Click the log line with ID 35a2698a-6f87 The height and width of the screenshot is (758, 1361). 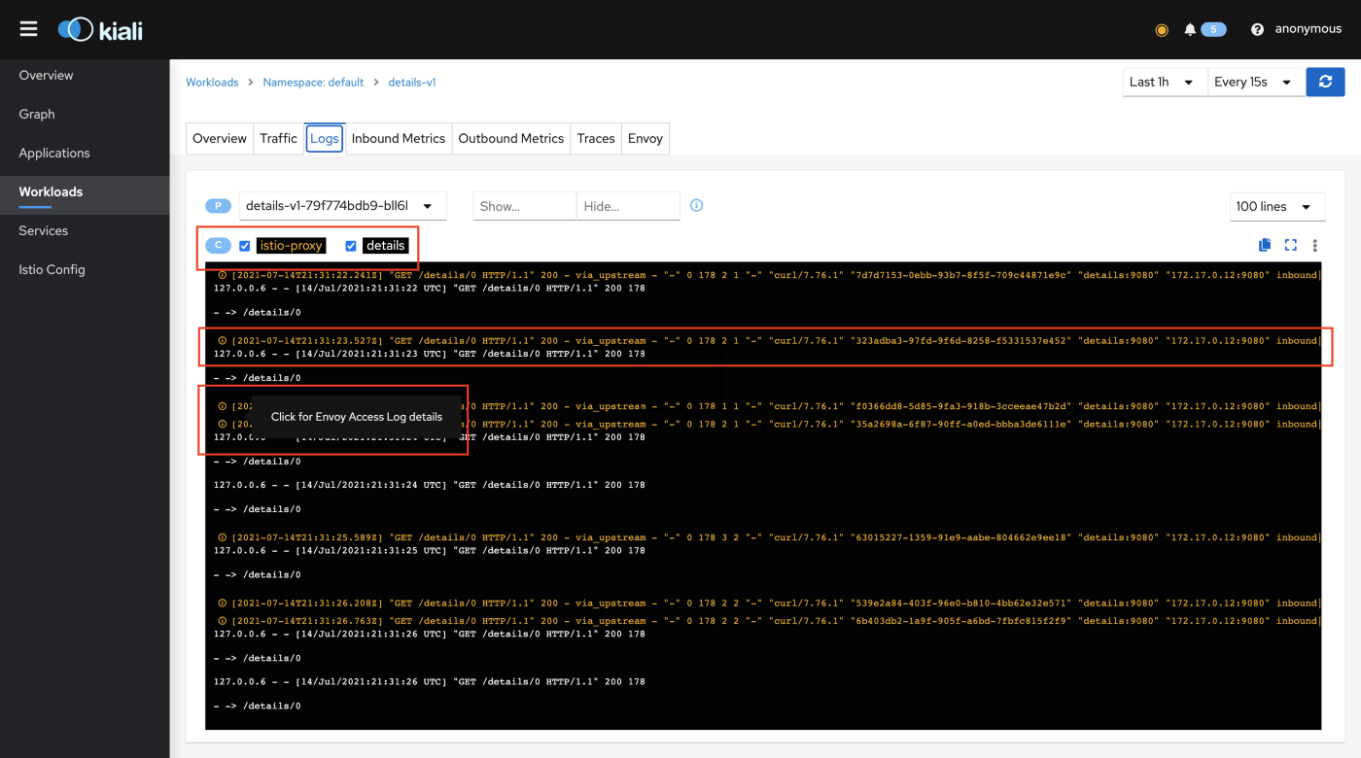click(768, 424)
